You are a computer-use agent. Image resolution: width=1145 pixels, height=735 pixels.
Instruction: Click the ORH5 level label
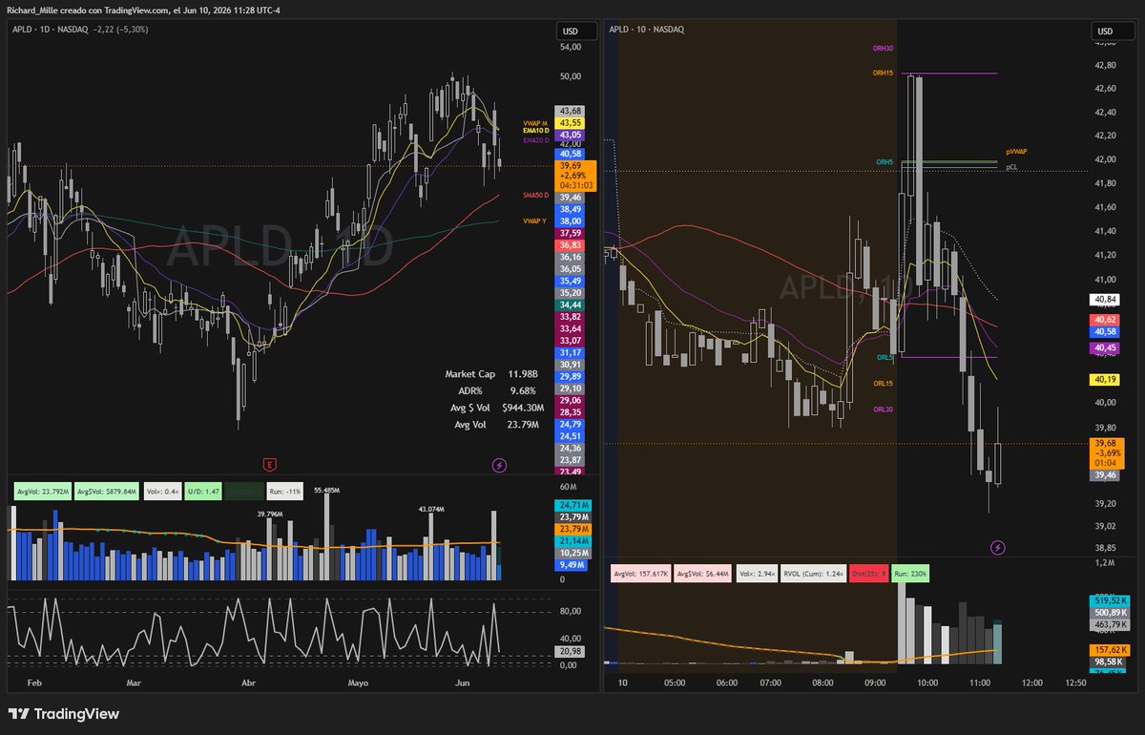click(x=885, y=161)
